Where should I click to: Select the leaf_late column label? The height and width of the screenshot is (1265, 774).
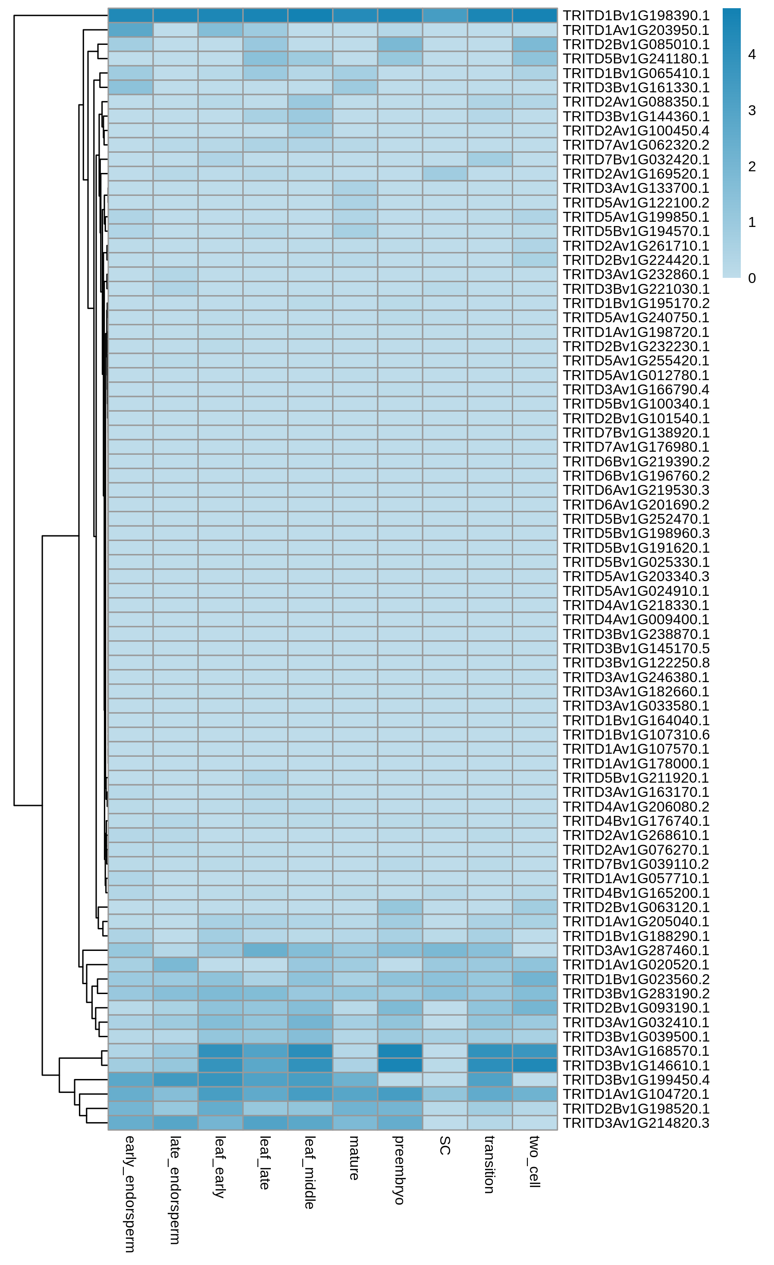pyautogui.click(x=264, y=1162)
